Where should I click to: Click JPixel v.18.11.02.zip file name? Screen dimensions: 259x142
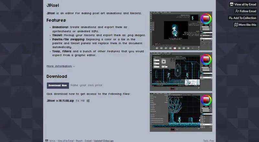tap(60, 101)
